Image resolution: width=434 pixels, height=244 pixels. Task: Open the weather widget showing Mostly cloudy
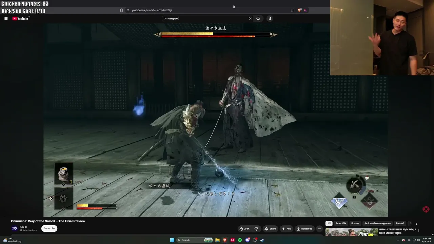tap(12, 240)
